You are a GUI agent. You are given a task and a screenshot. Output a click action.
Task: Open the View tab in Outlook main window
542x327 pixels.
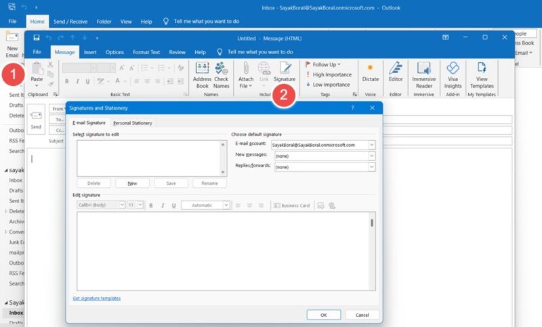tap(126, 22)
